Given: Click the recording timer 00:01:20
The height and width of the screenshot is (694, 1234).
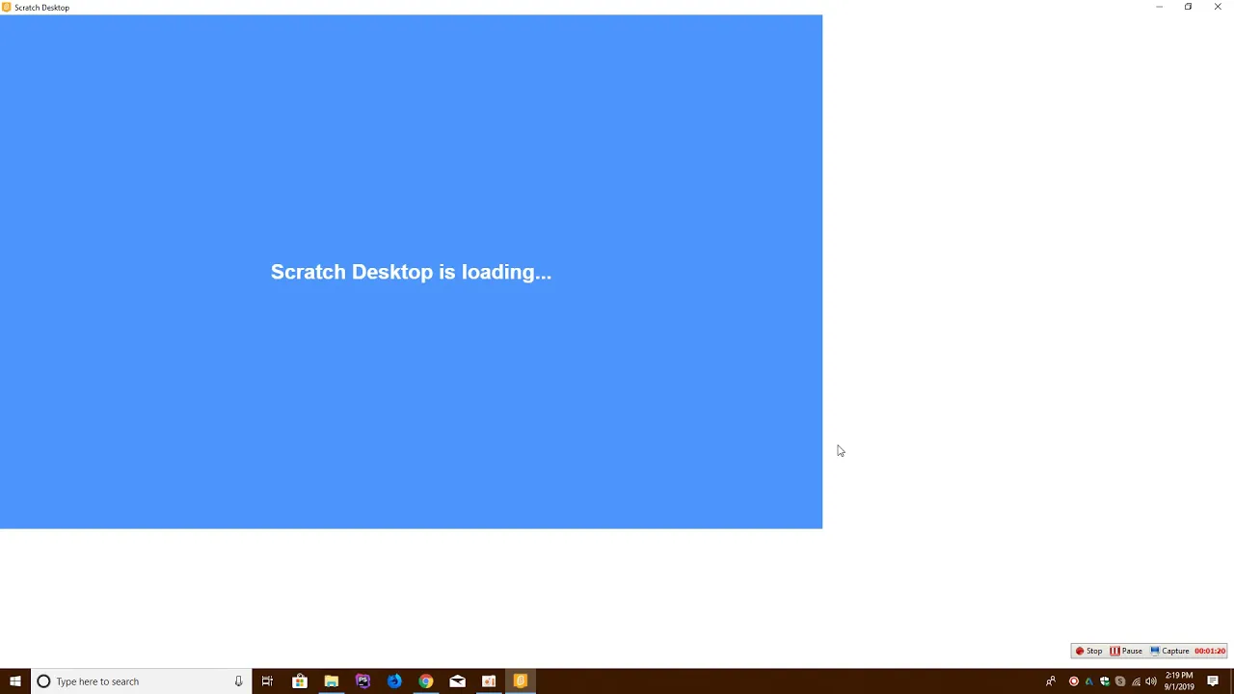Looking at the screenshot, I should (x=1210, y=651).
